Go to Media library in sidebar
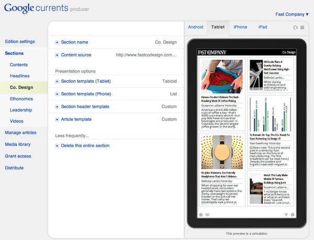 (x=18, y=144)
